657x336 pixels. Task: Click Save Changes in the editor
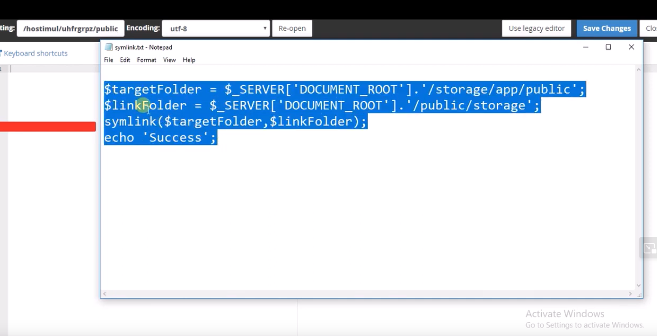[607, 29]
